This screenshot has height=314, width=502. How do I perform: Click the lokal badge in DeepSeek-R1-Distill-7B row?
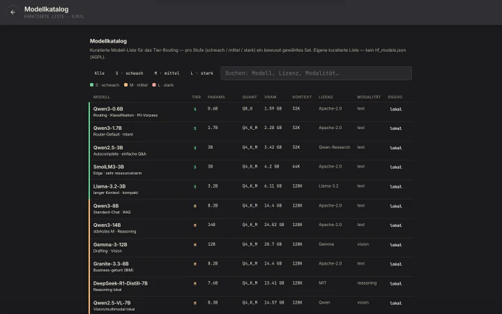396,284
